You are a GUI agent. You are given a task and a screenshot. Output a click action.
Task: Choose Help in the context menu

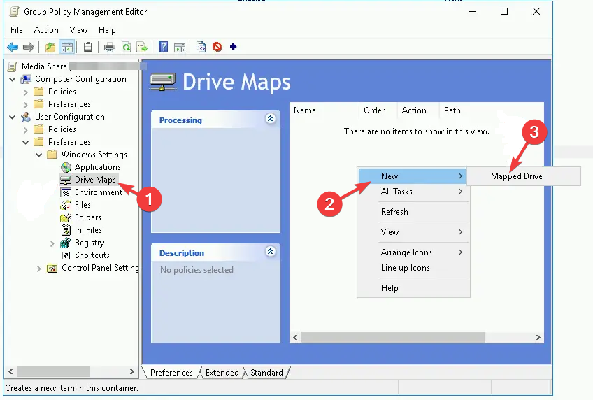(x=413, y=288)
